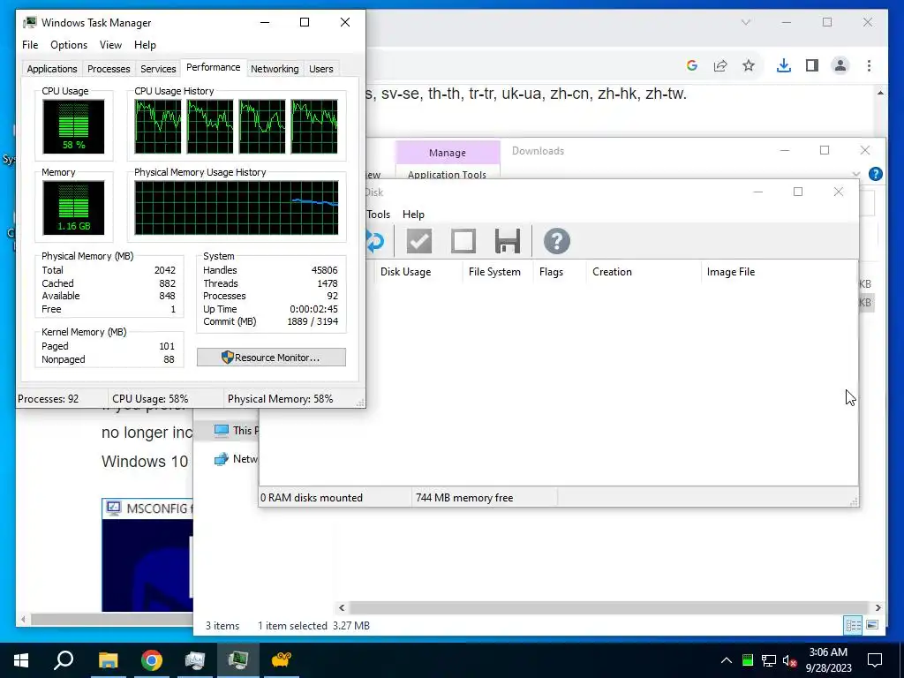This screenshot has height=678, width=904.
Task: Click the network tray icon
Action: (x=769, y=660)
